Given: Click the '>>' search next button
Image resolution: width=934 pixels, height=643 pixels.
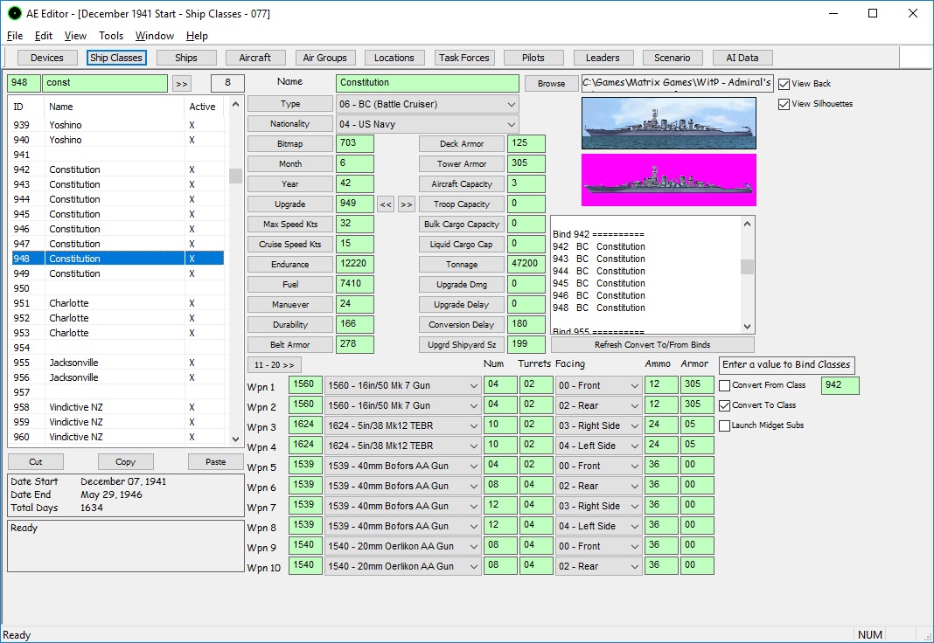Looking at the screenshot, I should point(181,83).
